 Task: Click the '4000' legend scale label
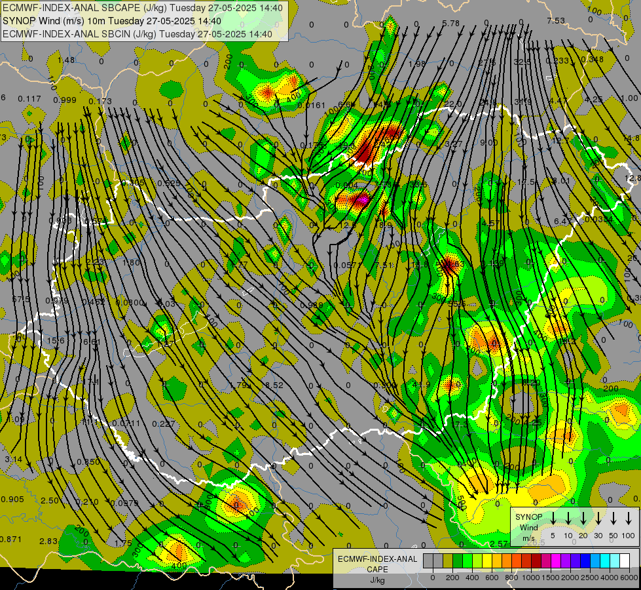tap(610, 578)
